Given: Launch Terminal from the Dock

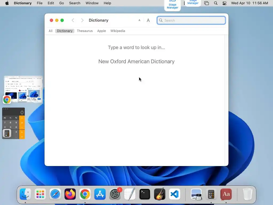Looking at the screenshot, I should (145, 194).
